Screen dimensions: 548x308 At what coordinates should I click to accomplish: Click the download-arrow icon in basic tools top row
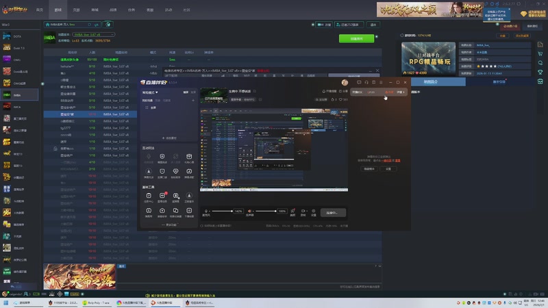coord(189,196)
